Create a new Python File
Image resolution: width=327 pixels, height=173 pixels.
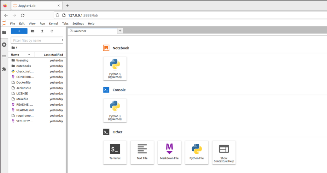pyautogui.click(x=197, y=153)
